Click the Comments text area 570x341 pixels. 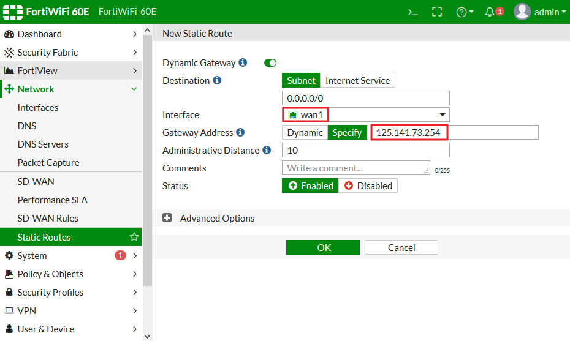tap(356, 168)
